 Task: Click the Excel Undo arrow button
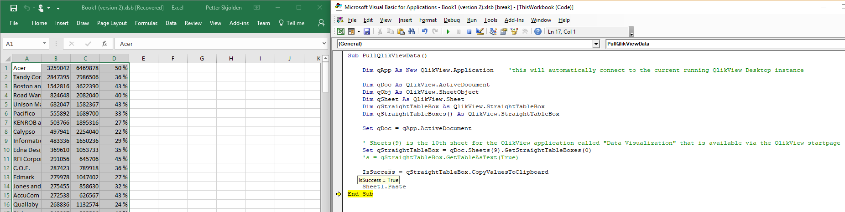pos(26,8)
